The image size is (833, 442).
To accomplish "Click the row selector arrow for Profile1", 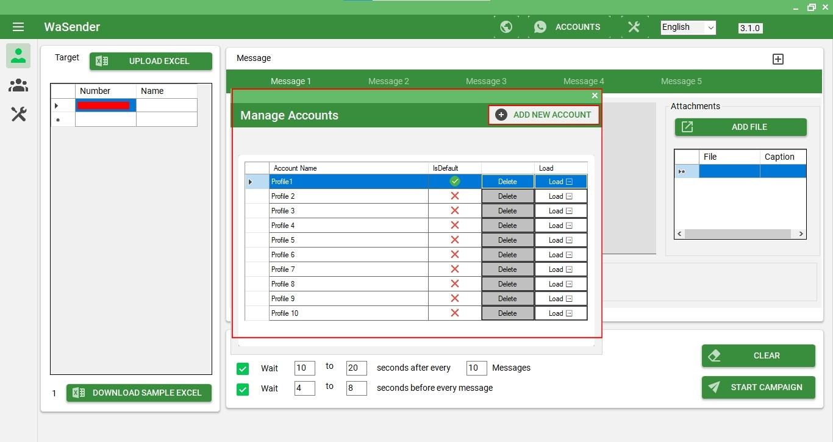I will pos(257,182).
